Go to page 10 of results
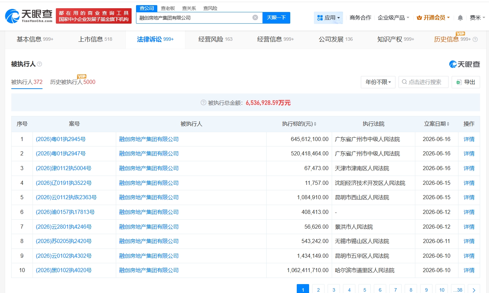The height and width of the screenshot is (293, 489). [x=442, y=290]
